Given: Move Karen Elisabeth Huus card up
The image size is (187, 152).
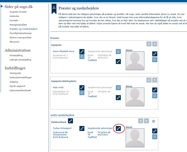Looking at the screenshot, I should coord(155,44).
